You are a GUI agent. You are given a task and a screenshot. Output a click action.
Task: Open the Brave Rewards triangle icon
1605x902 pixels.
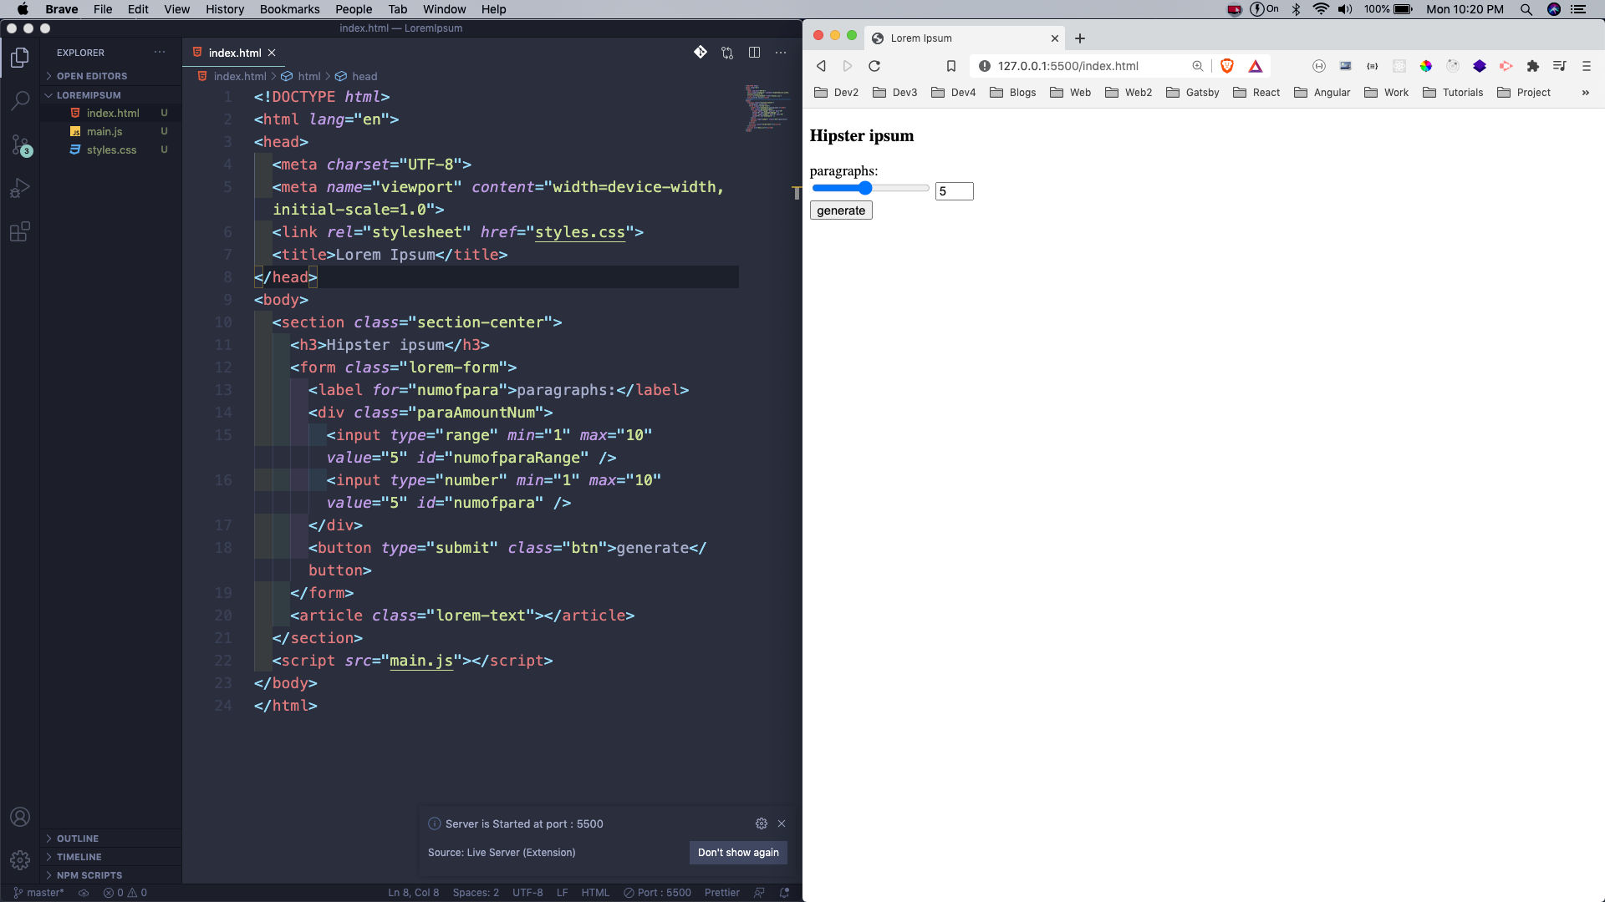tap(1256, 66)
